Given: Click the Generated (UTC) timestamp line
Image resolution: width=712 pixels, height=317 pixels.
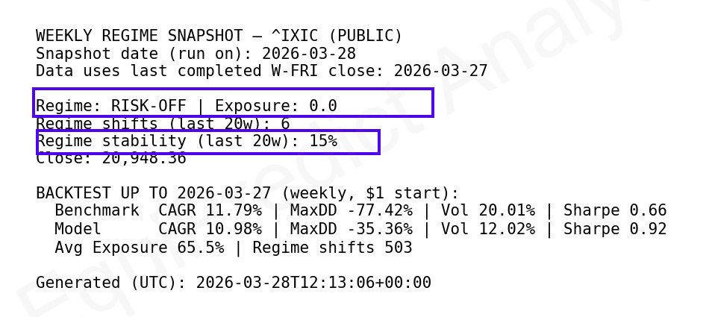Looking at the screenshot, I should (233, 283).
